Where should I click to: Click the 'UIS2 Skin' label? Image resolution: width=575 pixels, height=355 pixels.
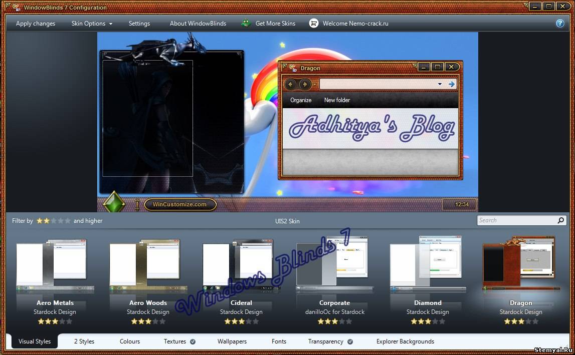288,221
